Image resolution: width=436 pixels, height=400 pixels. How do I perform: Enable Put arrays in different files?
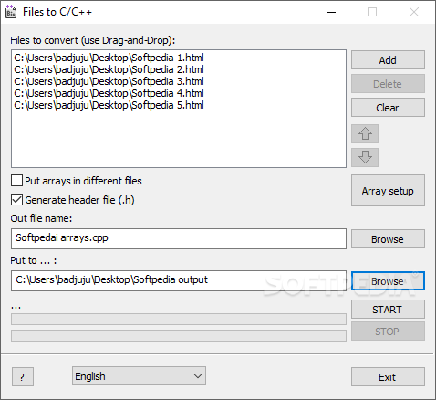pyautogui.click(x=16, y=181)
